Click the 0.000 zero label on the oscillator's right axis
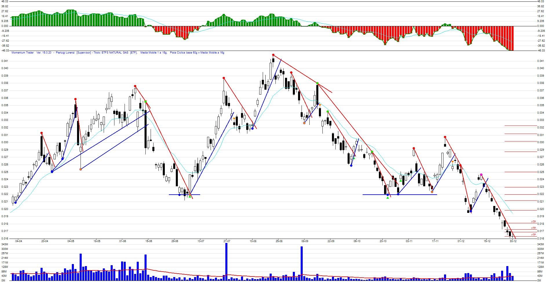546x282 pixels. pyautogui.click(x=540, y=26)
